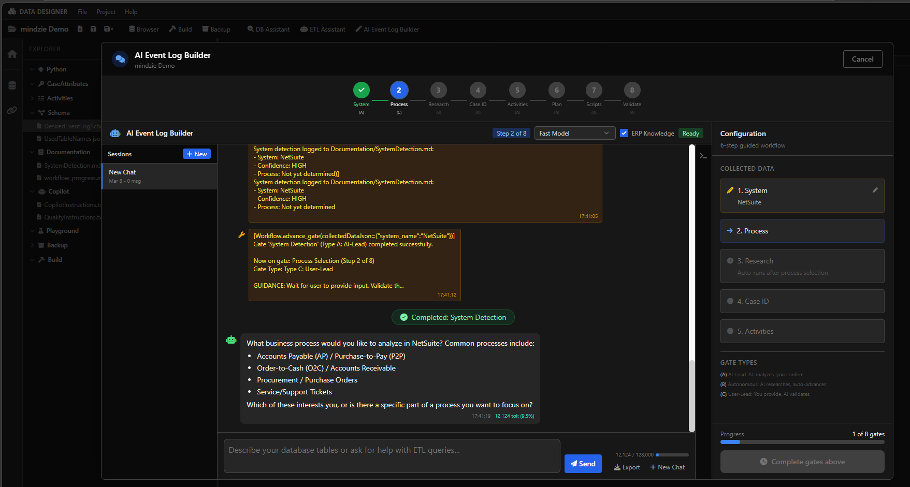The width and height of the screenshot is (910, 487).
Task: Select step 8 Validate circle
Action: [x=632, y=90]
